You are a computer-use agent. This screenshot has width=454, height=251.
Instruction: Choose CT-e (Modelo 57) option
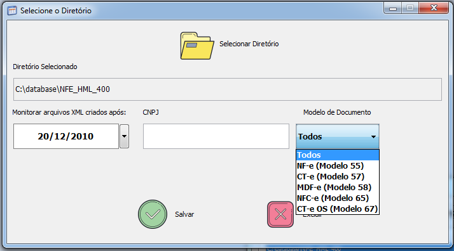(x=337, y=177)
